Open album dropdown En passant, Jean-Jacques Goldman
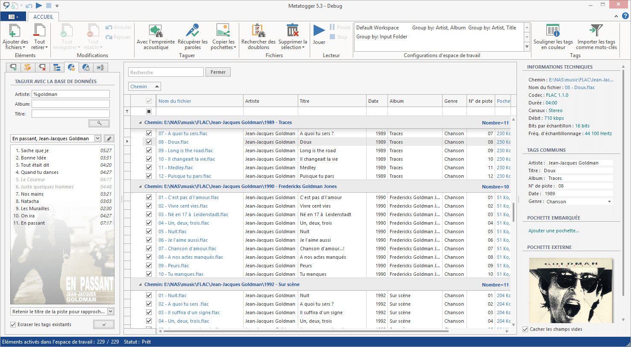 (x=98, y=139)
